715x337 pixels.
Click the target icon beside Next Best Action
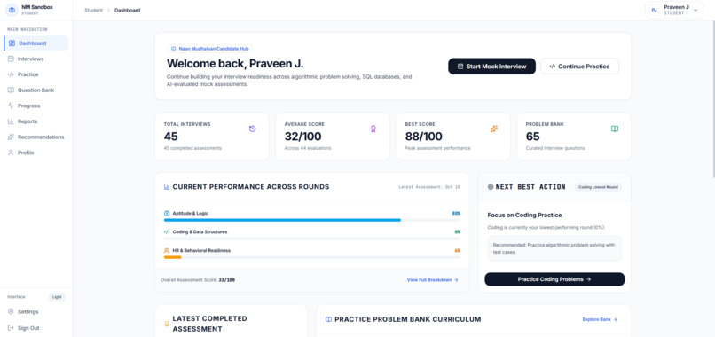click(491, 187)
